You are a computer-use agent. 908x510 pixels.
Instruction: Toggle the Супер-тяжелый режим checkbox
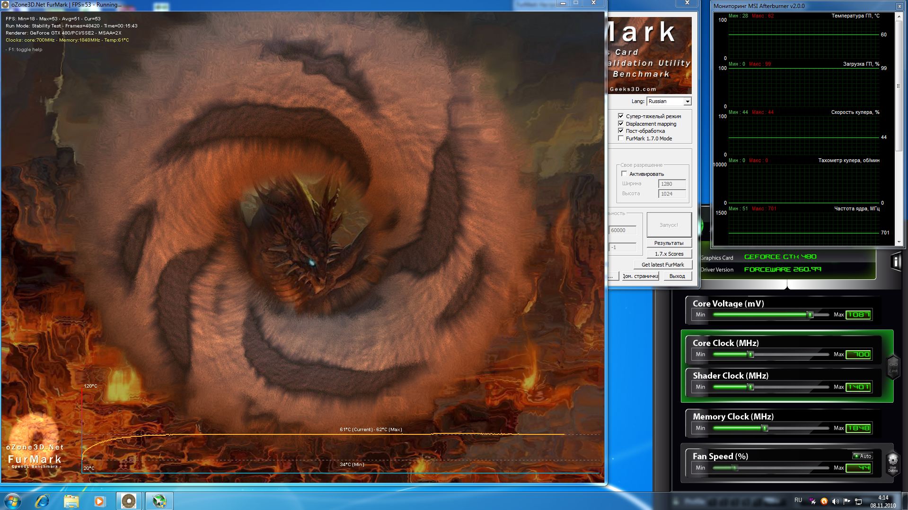pos(621,116)
